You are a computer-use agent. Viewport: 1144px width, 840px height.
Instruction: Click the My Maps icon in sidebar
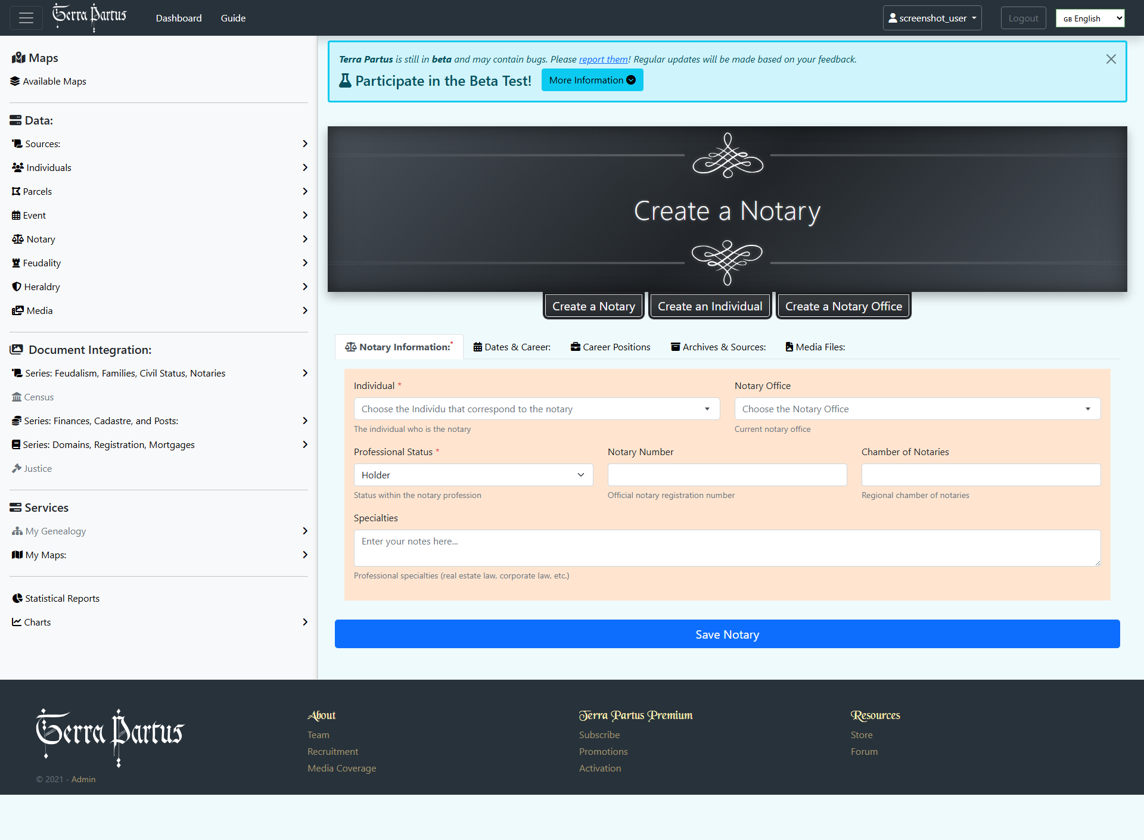tap(17, 555)
